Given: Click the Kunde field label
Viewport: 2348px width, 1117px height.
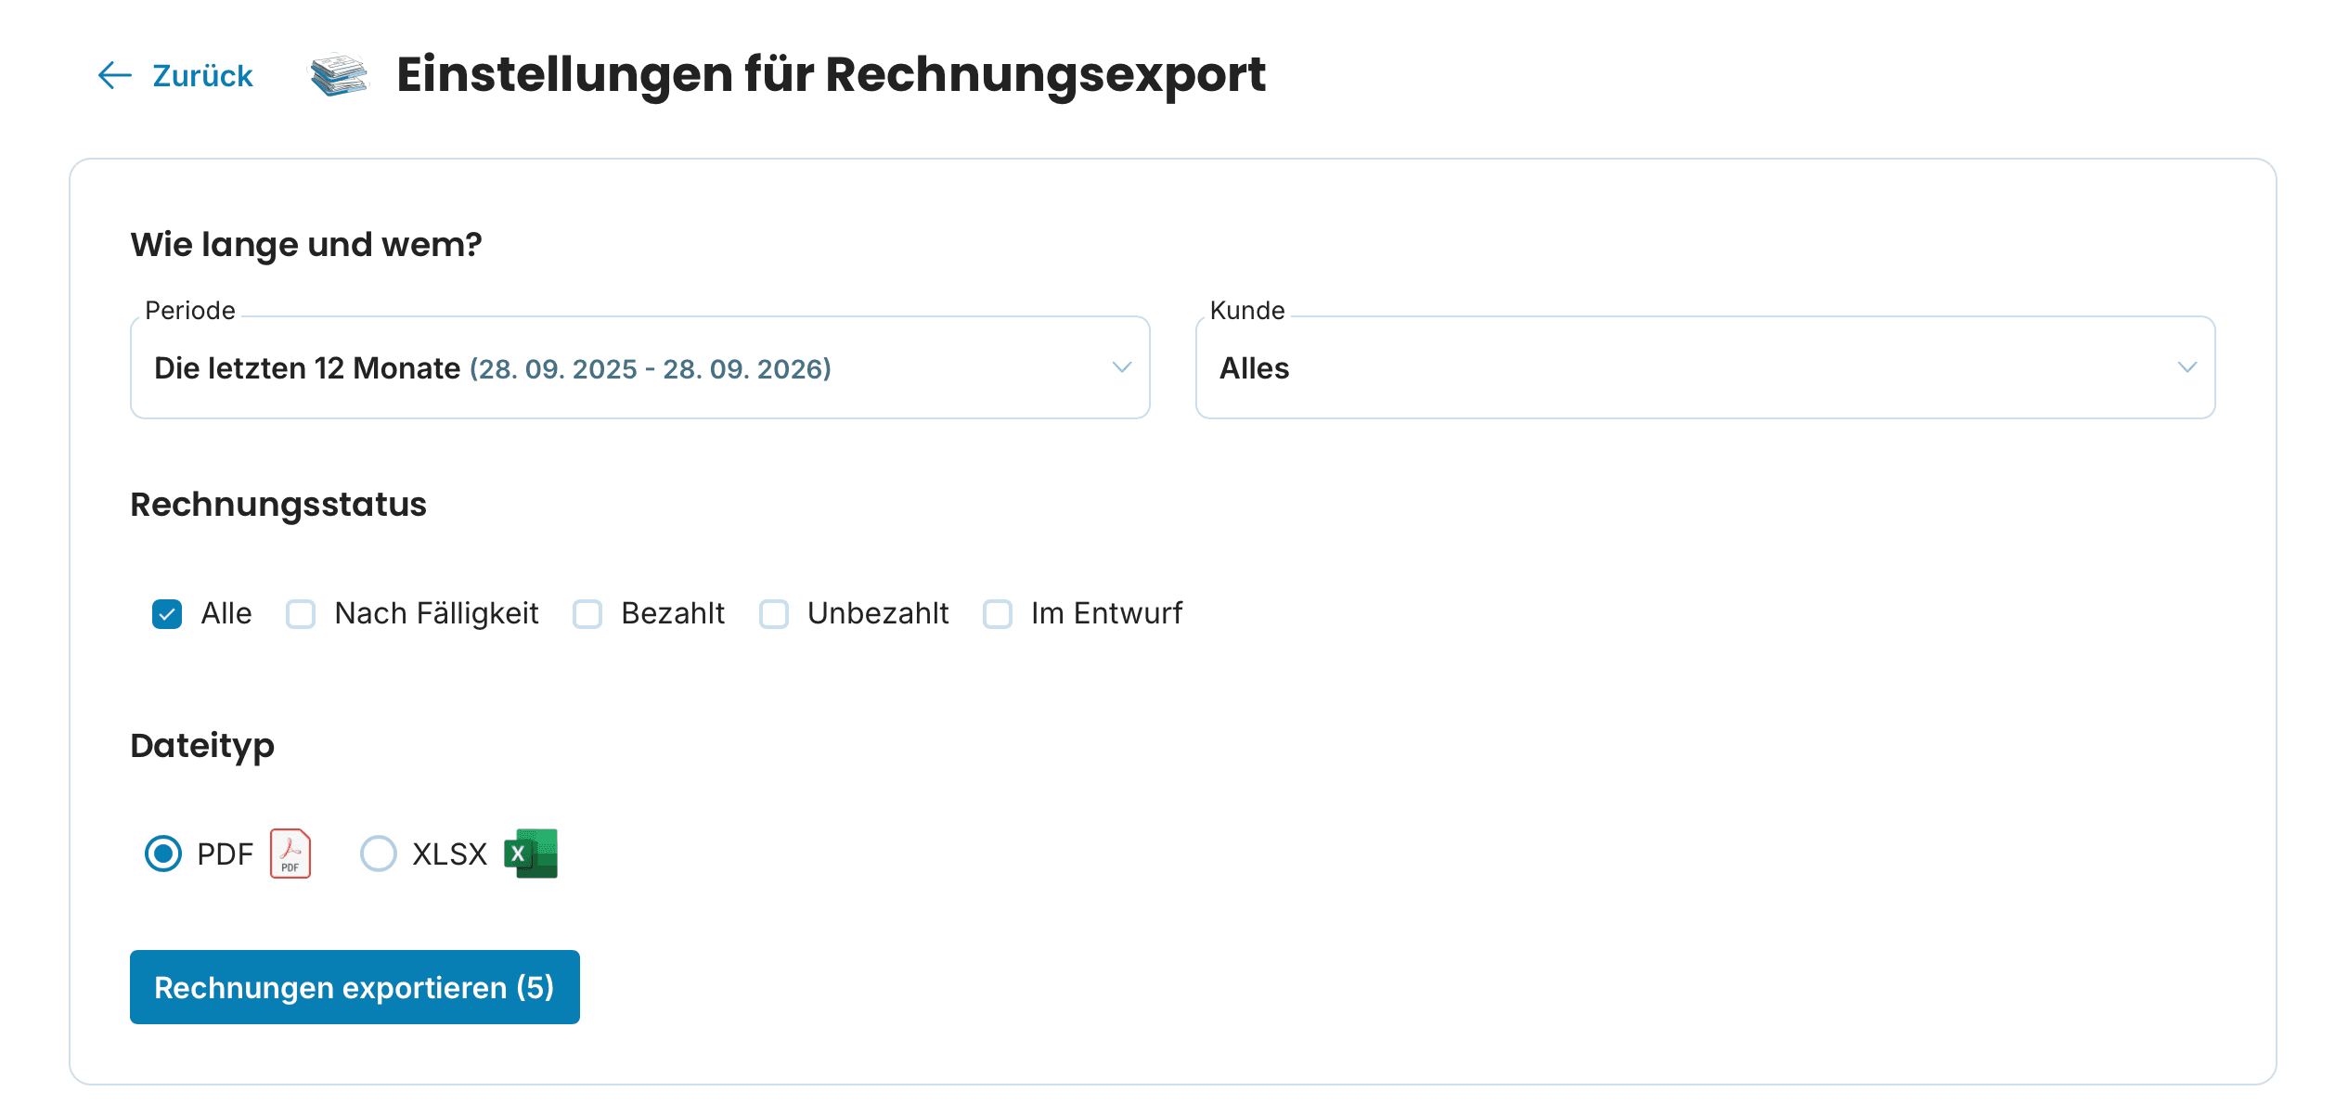Looking at the screenshot, I should click(x=1247, y=311).
